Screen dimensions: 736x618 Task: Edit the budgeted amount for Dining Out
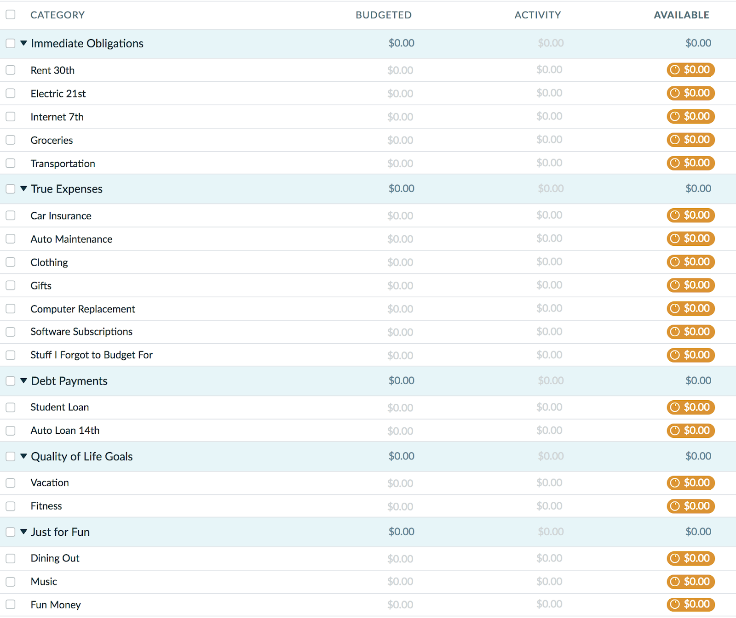point(400,559)
